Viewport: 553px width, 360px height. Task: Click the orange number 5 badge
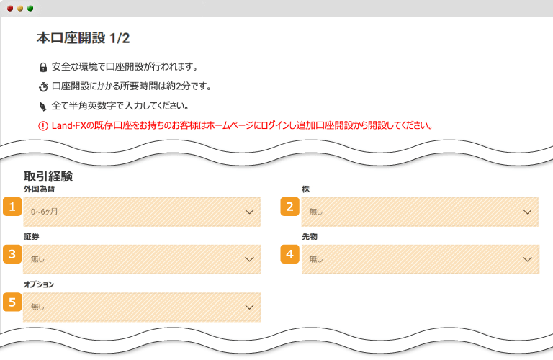click(x=12, y=302)
